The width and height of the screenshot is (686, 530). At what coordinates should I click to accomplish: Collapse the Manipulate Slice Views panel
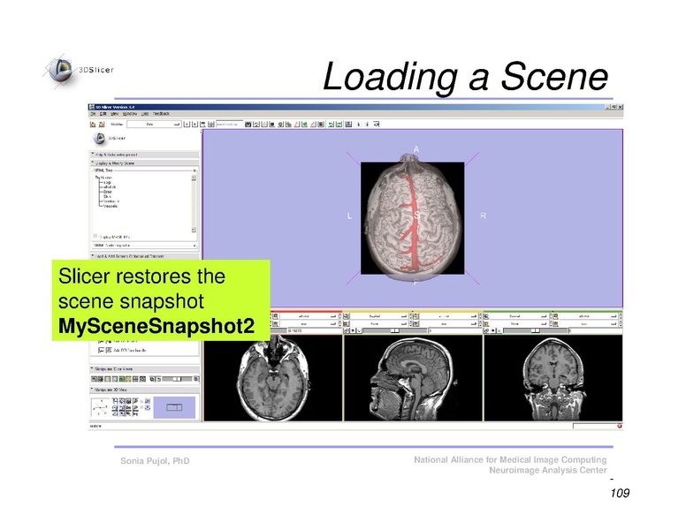pos(144,369)
